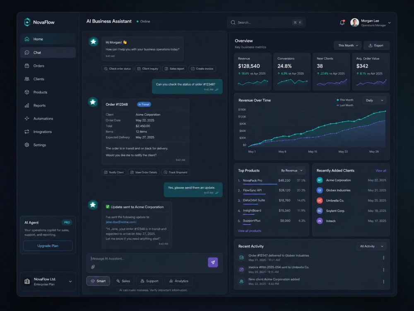414x311 pixels.
Task: Open Orders in the sidebar
Action: [x=48, y=66]
